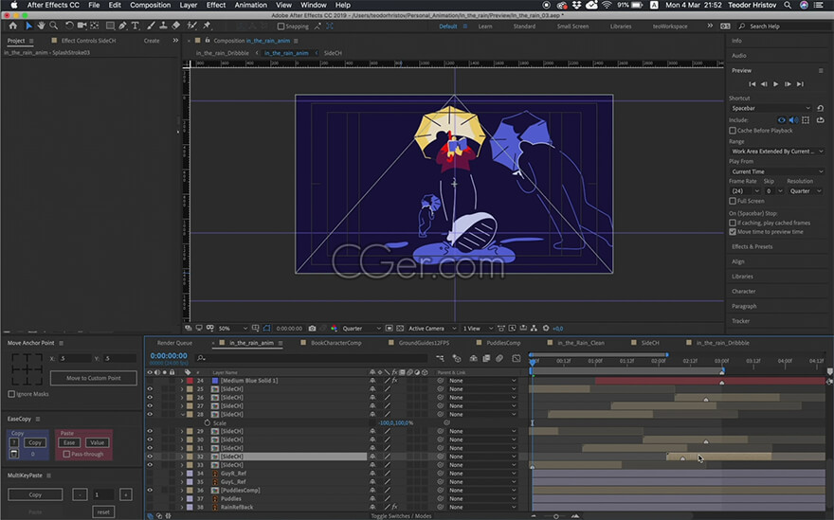The width and height of the screenshot is (834, 520).
Task: Click the Graph Editor icon in timeline
Action: [x=517, y=358]
